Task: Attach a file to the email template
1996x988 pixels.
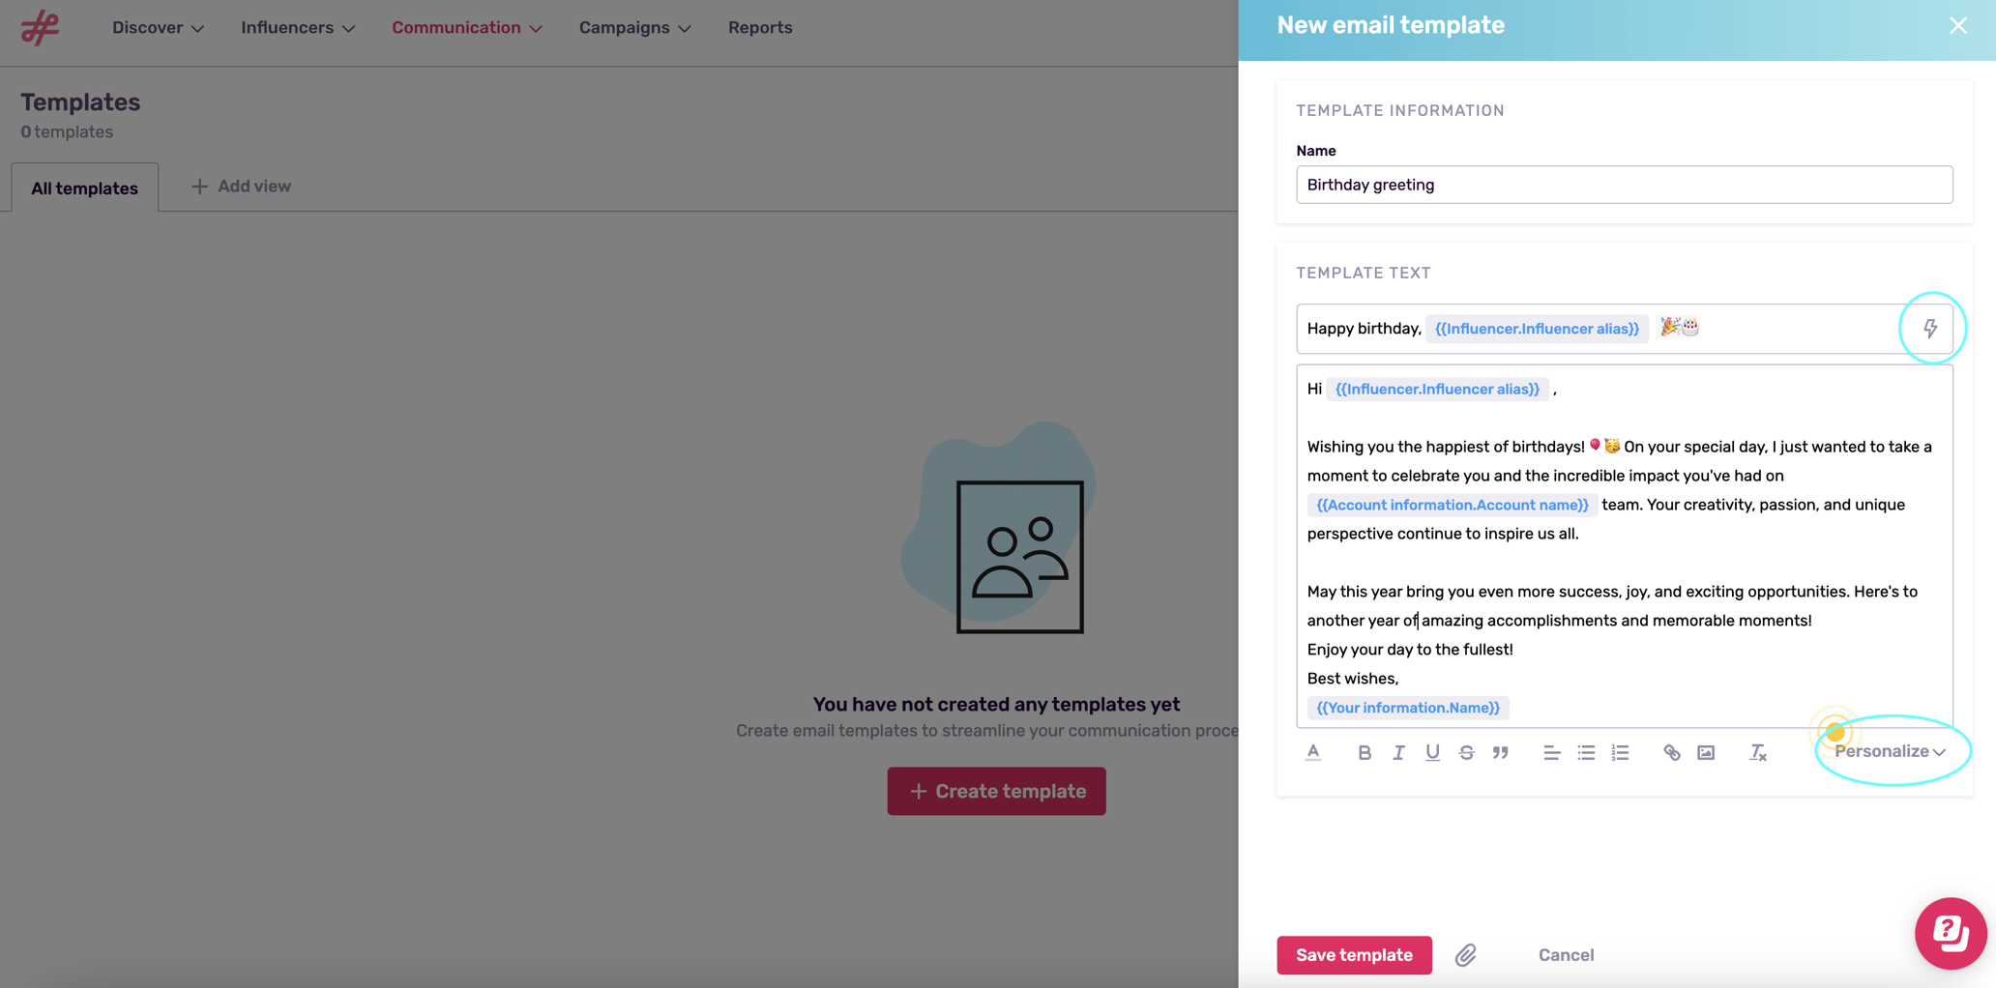Action: (x=1466, y=955)
